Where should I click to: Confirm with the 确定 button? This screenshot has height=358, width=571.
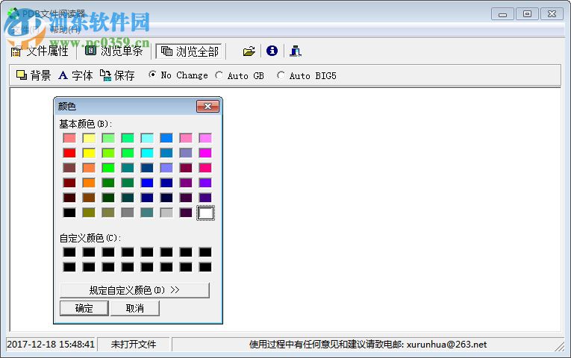84,308
